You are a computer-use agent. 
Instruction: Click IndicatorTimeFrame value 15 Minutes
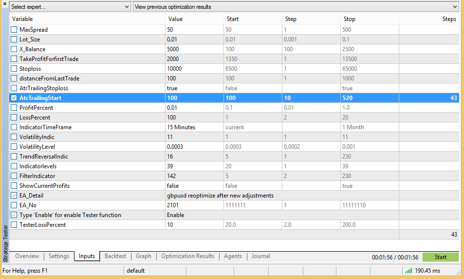pyautogui.click(x=181, y=127)
